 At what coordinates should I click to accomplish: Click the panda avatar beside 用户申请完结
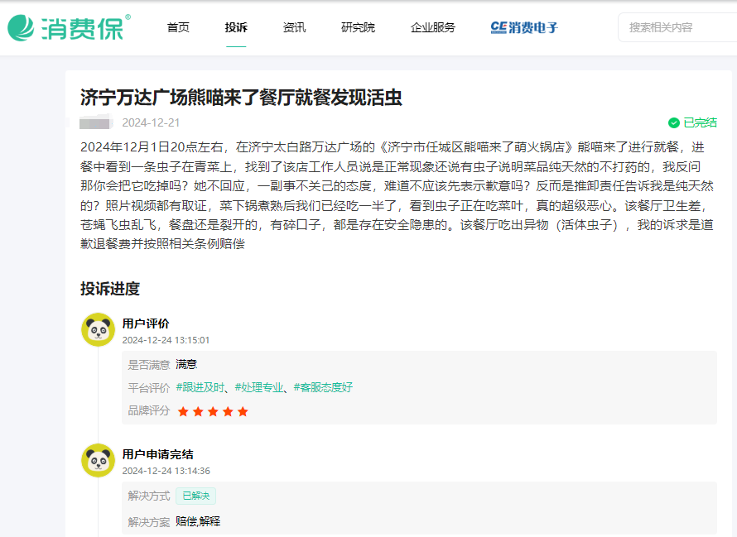pos(99,460)
